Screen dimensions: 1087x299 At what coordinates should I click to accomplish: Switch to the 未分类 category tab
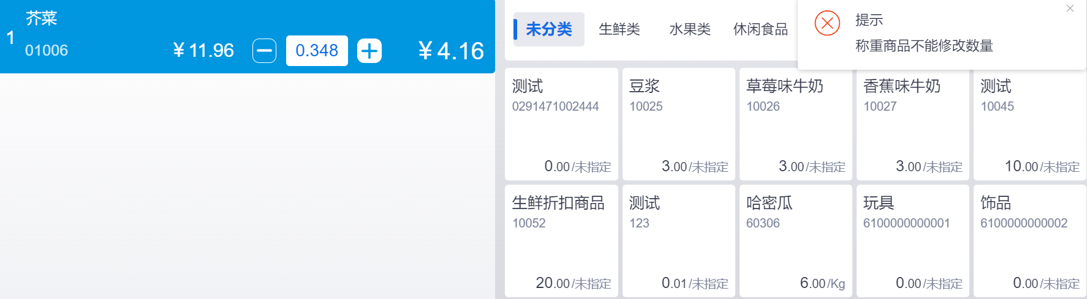pos(548,29)
